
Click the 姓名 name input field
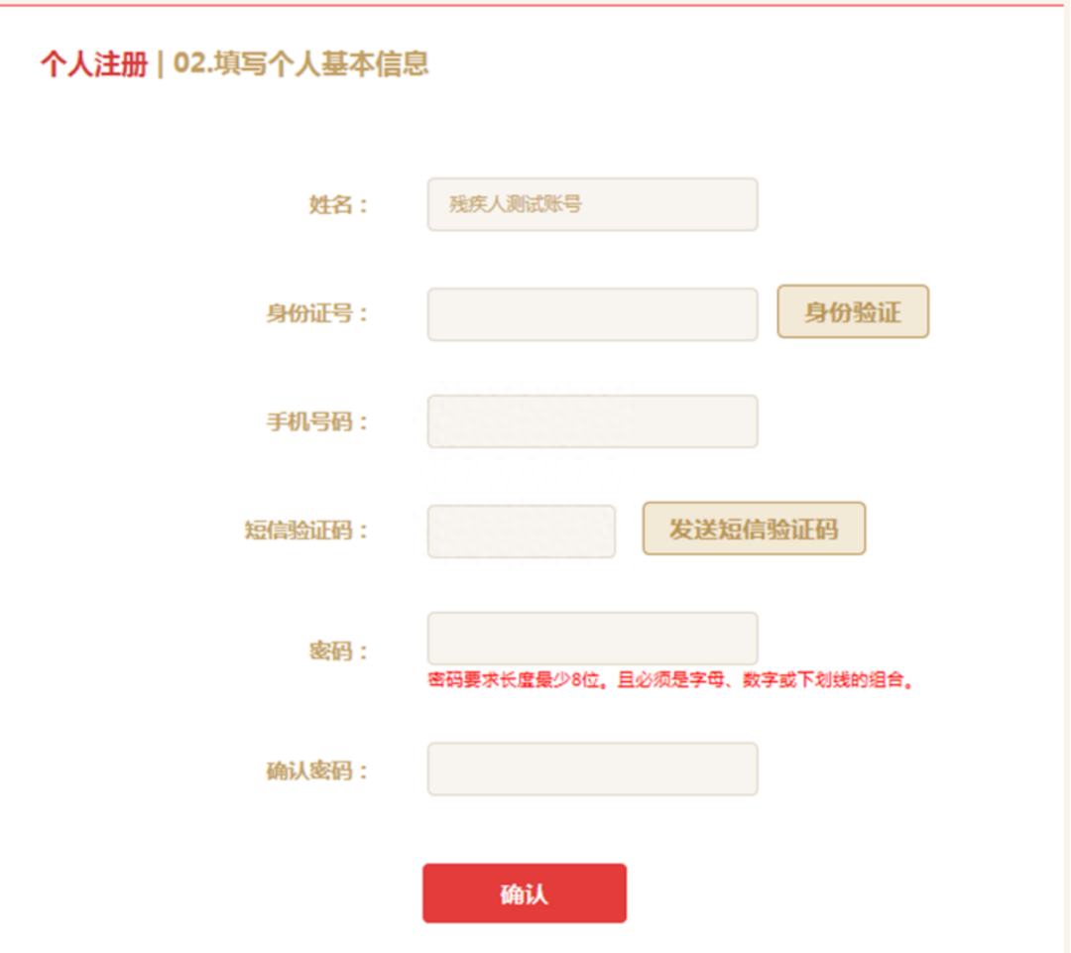[x=592, y=204]
